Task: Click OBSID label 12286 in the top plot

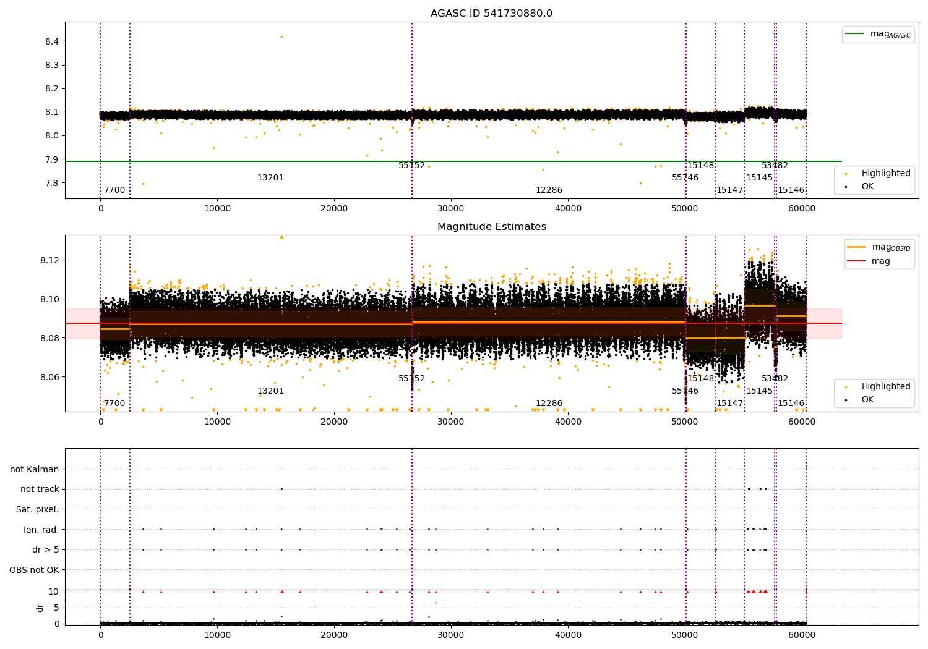Action: pyautogui.click(x=549, y=190)
